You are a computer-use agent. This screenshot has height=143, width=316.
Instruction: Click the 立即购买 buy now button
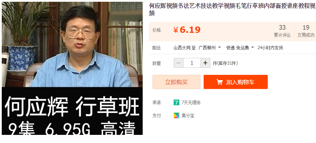tap(176, 82)
